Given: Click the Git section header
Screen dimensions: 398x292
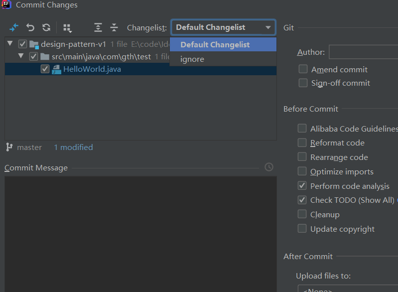Looking at the screenshot, I should [288, 28].
